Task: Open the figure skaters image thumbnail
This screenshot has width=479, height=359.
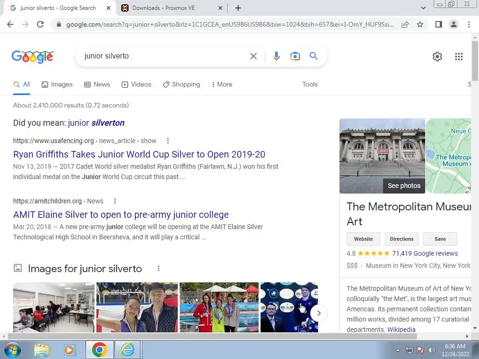Action: click(137, 307)
